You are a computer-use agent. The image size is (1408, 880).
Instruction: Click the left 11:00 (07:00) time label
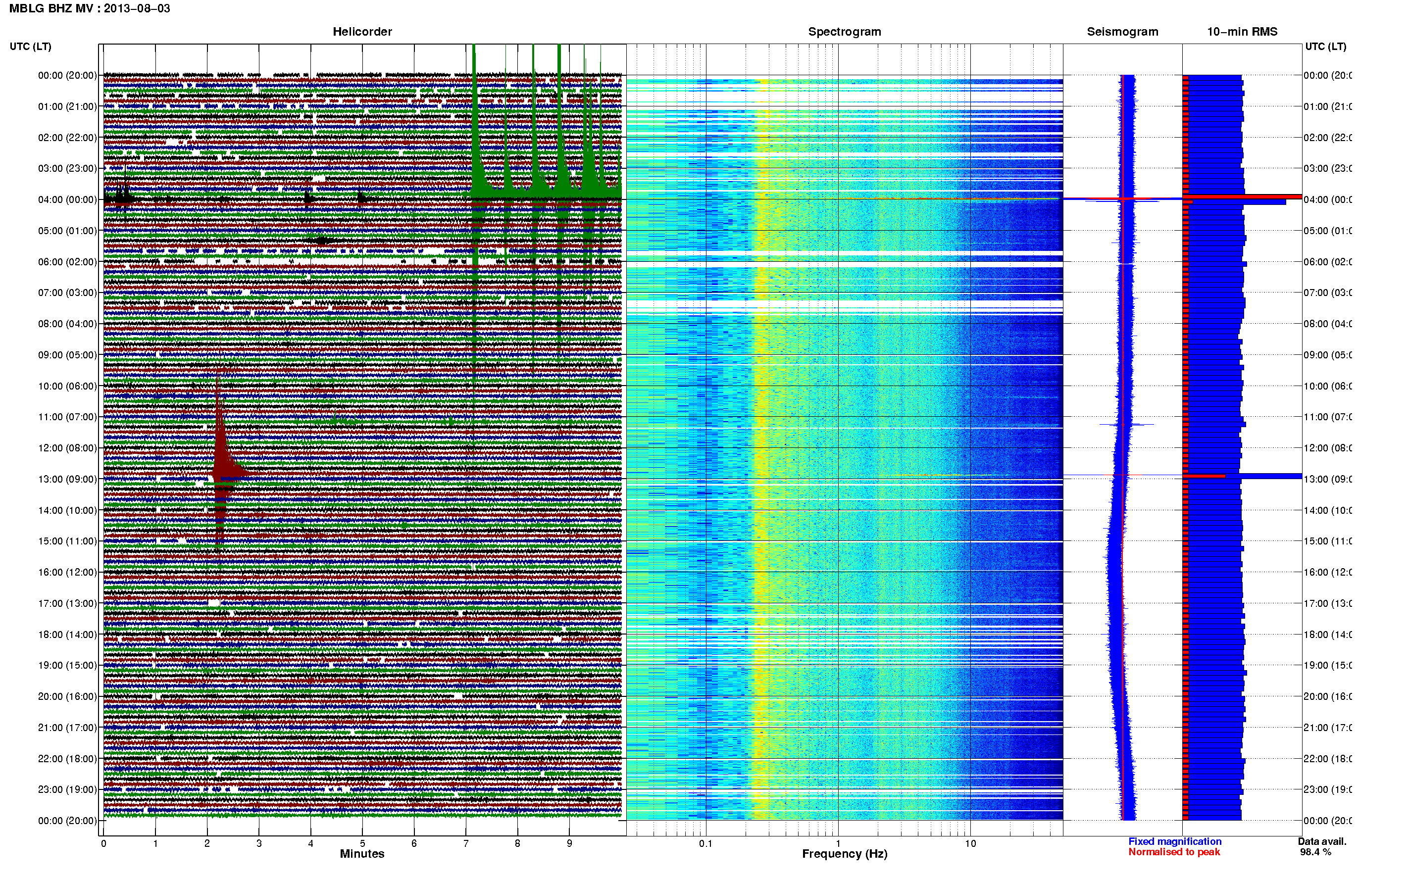pyautogui.click(x=67, y=417)
